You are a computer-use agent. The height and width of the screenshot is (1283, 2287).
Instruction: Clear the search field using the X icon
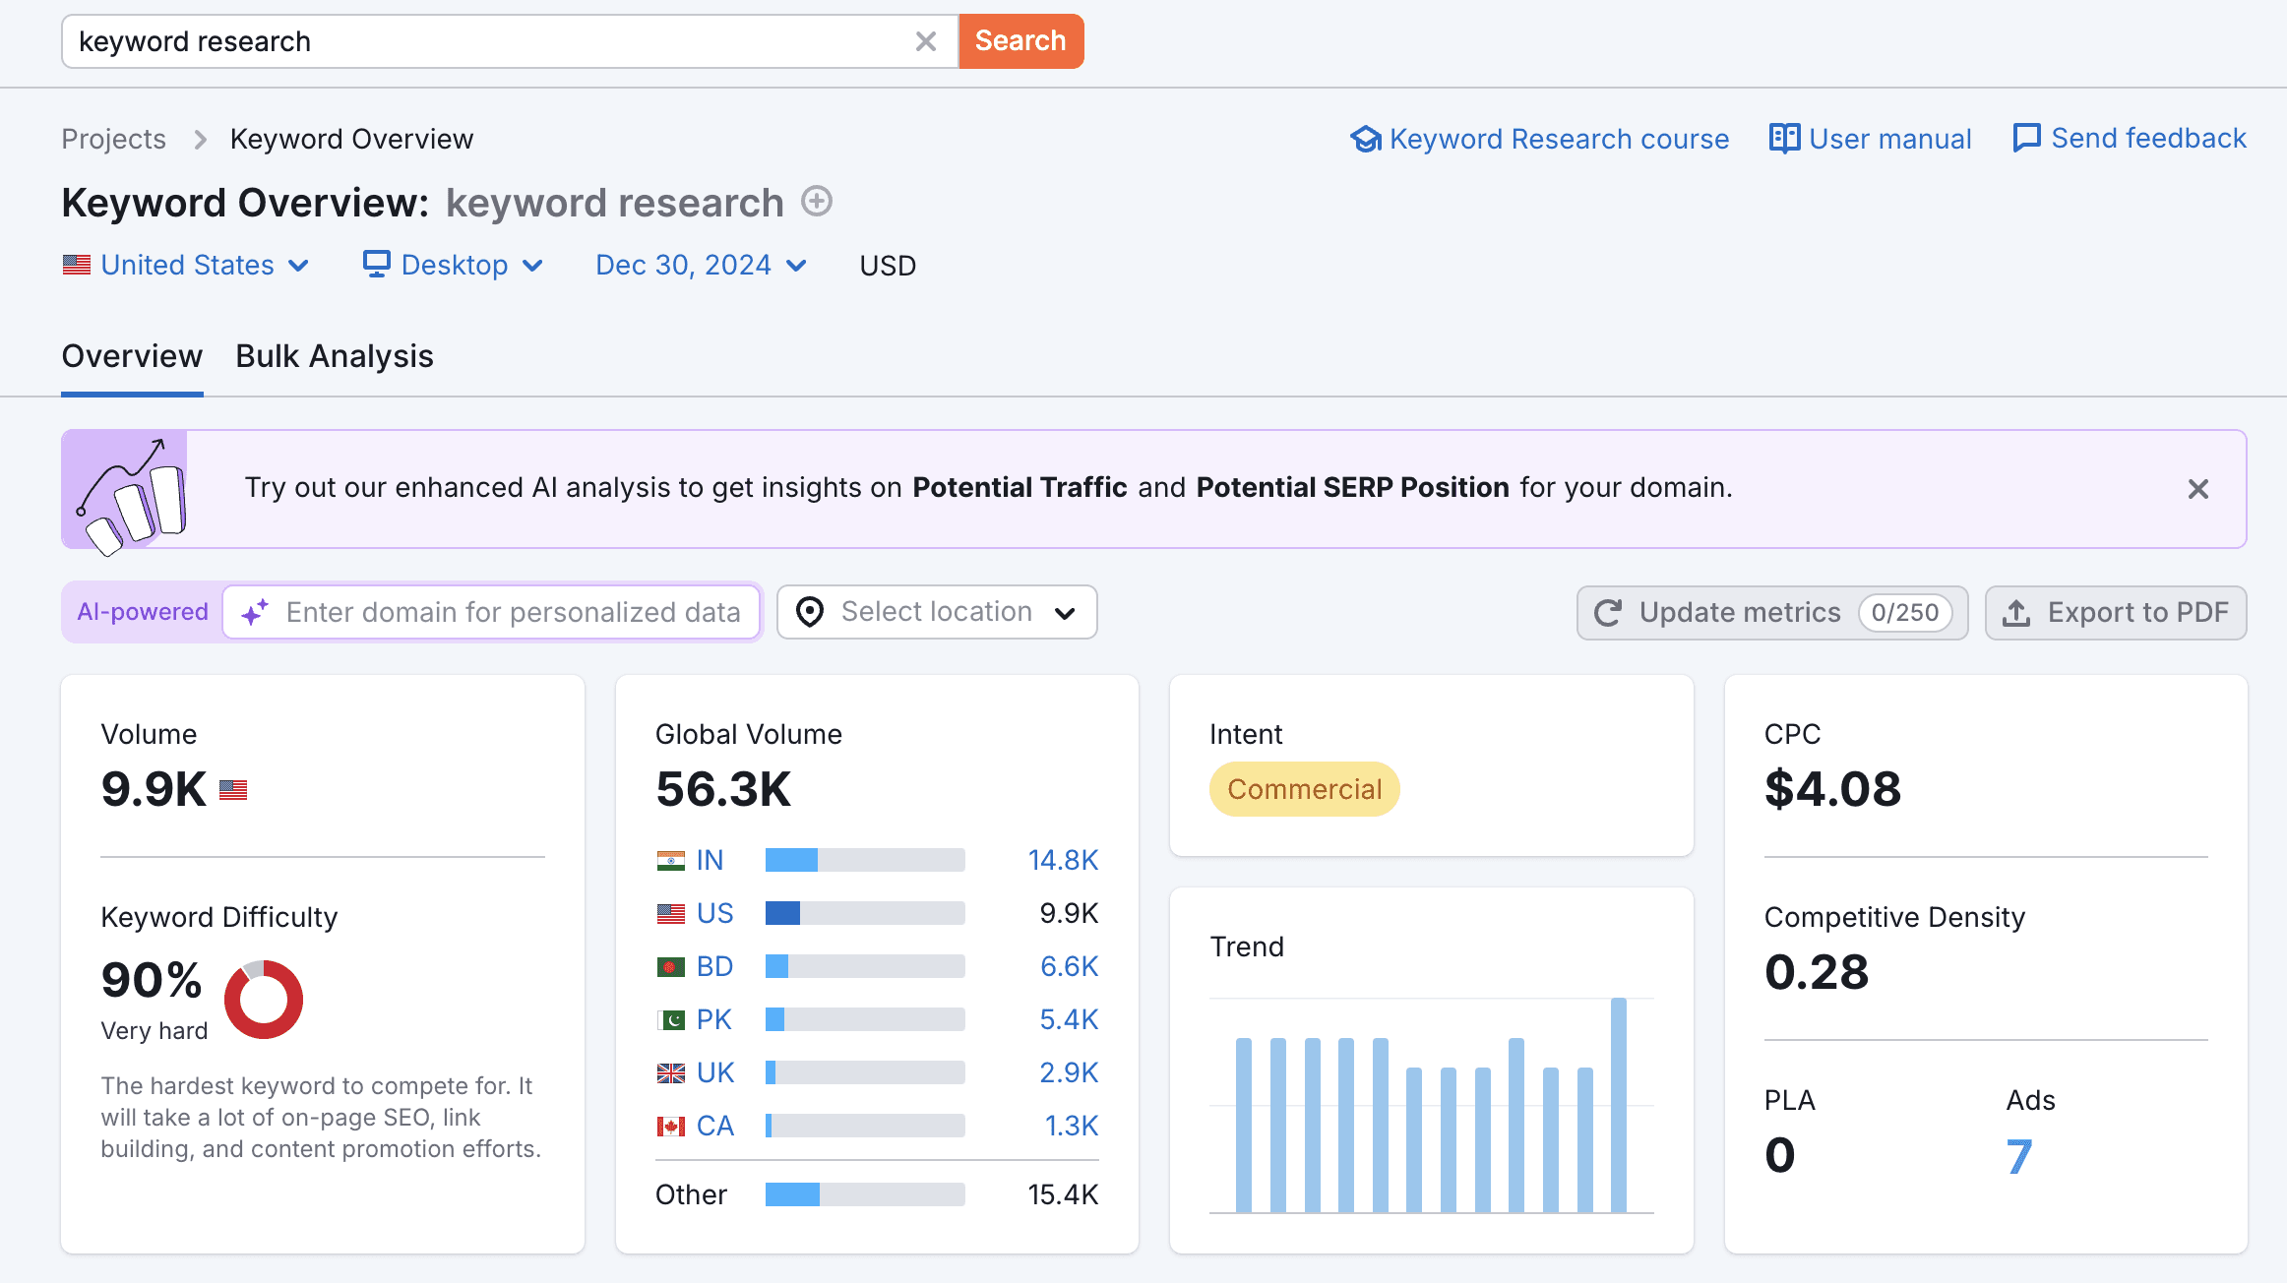click(x=924, y=41)
